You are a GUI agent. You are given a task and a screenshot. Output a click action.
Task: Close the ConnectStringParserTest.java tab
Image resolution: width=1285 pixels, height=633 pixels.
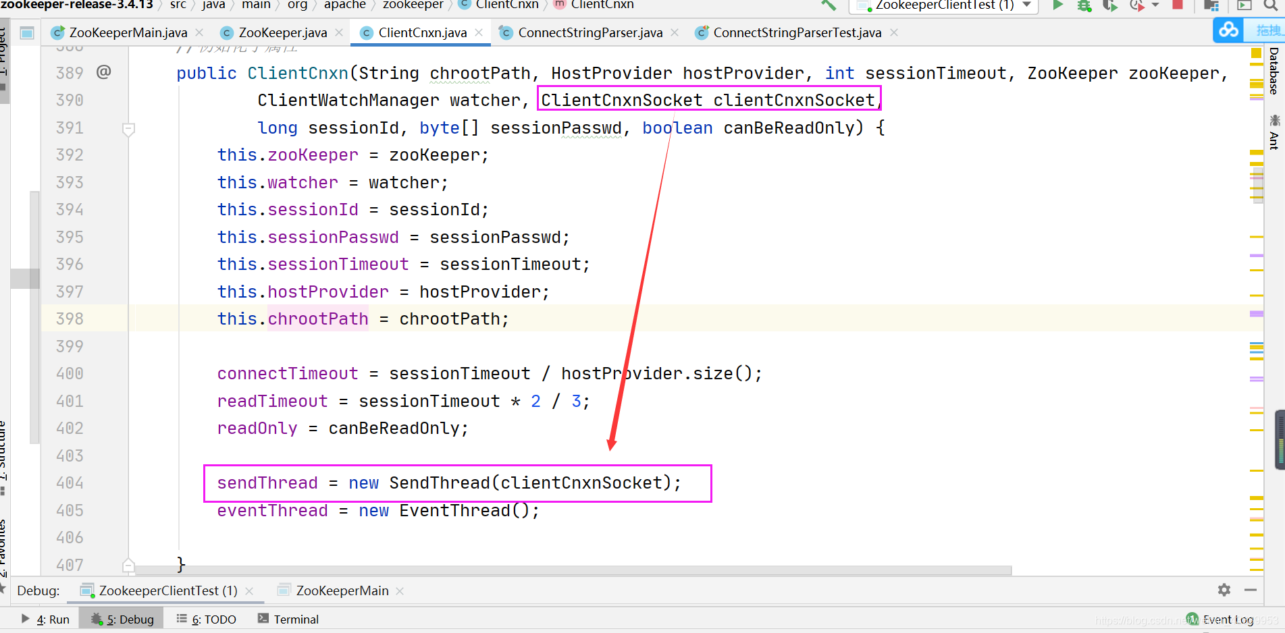point(894,32)
